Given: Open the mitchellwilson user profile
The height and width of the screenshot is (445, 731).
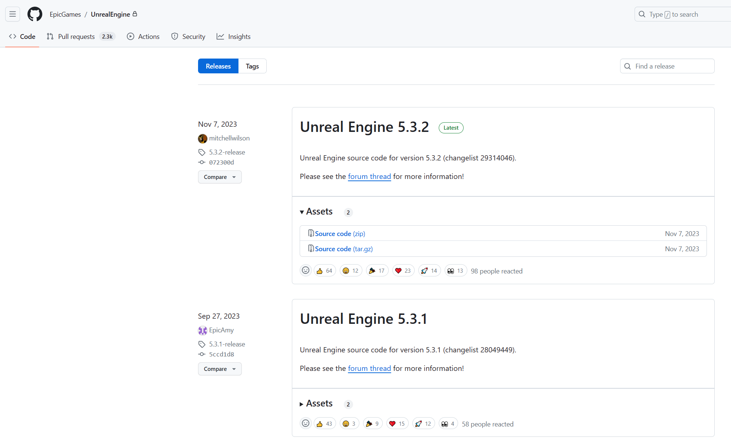Looking at the screenshot, I should 229,138.
